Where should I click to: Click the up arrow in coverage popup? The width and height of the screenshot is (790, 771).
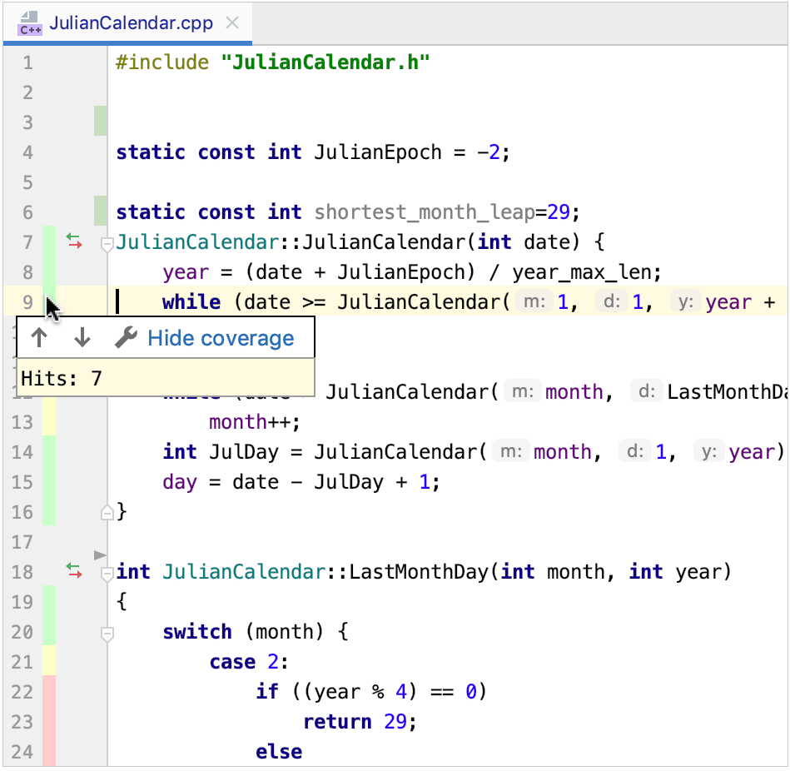coord(39,338)
